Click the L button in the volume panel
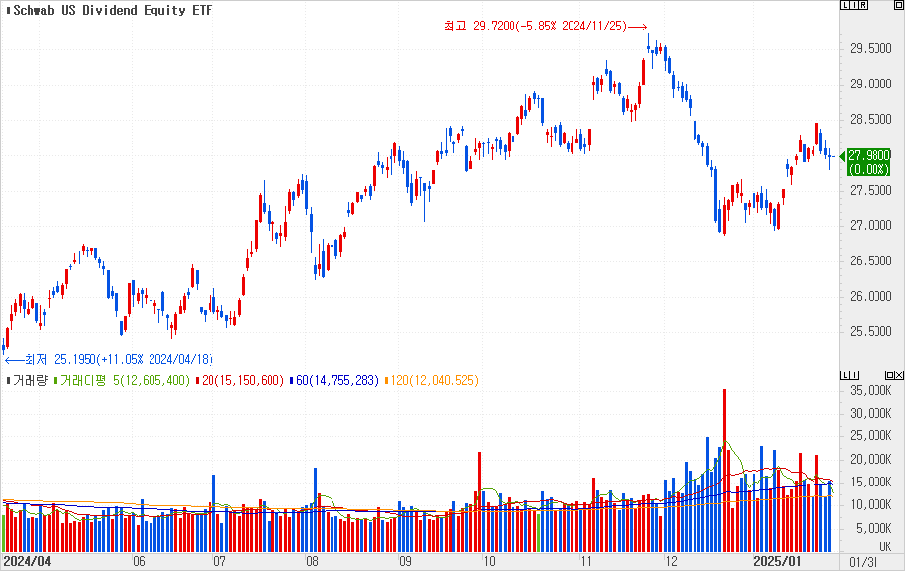 845,375
